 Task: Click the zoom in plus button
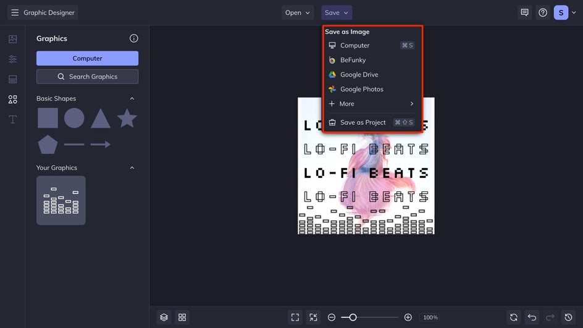pos(408,317)
